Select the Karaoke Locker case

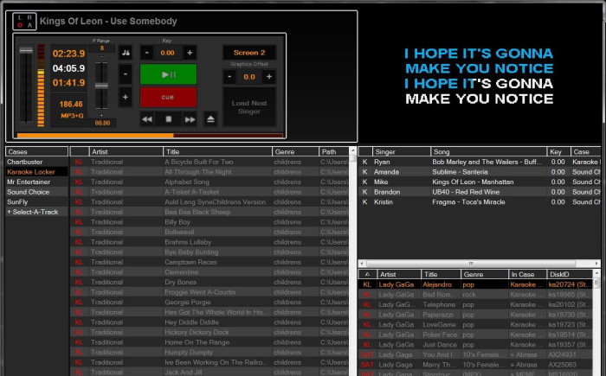36,172
